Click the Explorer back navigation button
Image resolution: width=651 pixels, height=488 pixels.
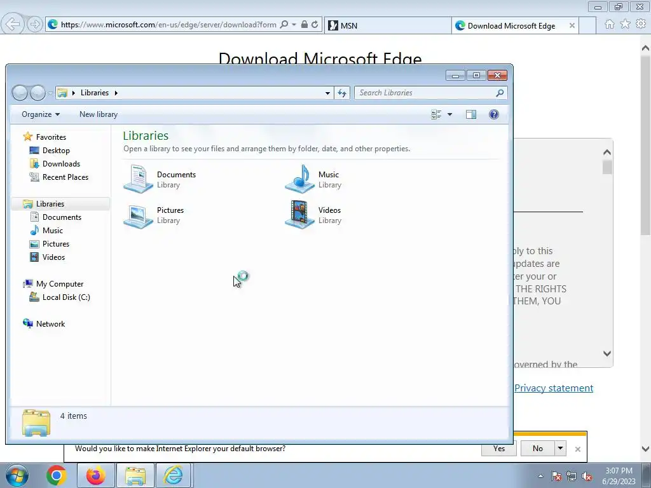[x=20, y=93]
